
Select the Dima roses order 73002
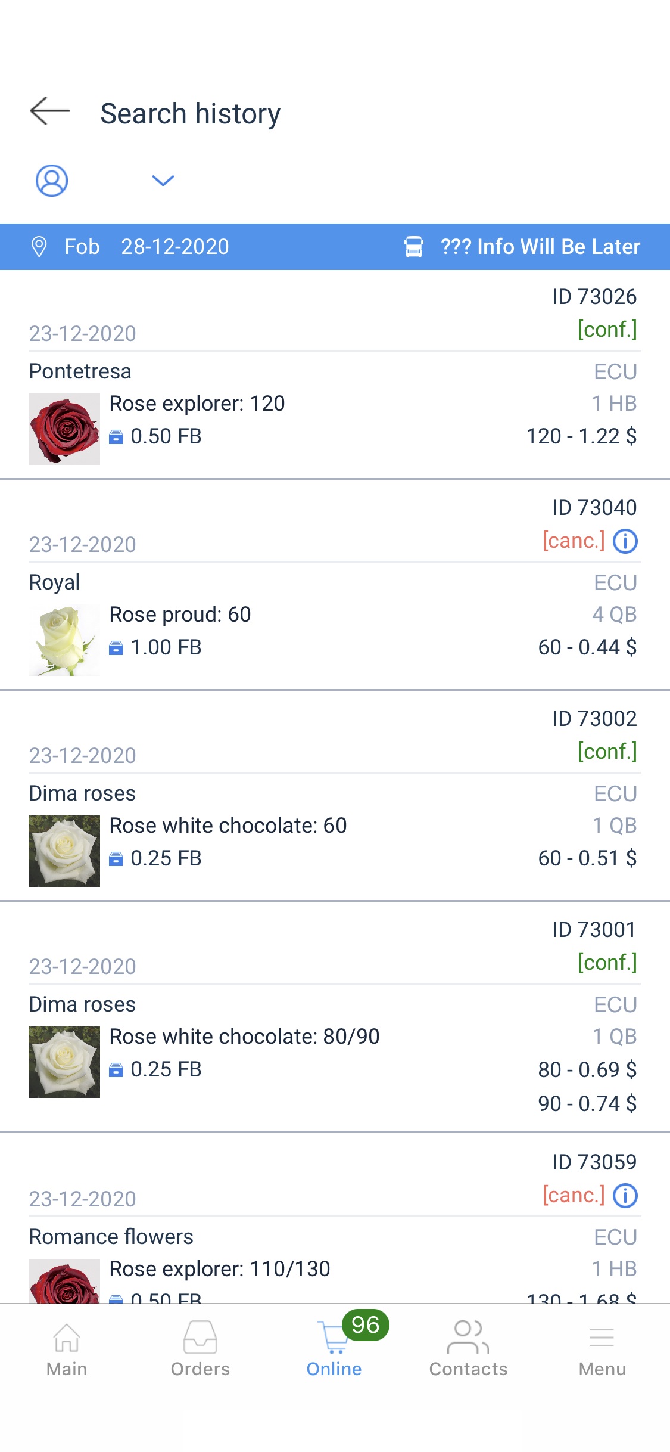334,794
